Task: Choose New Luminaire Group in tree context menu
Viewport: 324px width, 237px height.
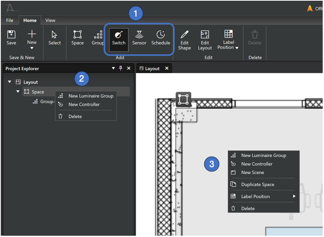Action: coord(86,96)
